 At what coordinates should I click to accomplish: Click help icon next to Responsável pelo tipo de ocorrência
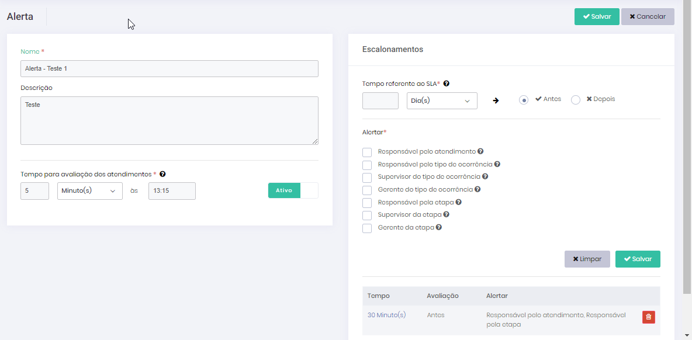click(497, 164)
